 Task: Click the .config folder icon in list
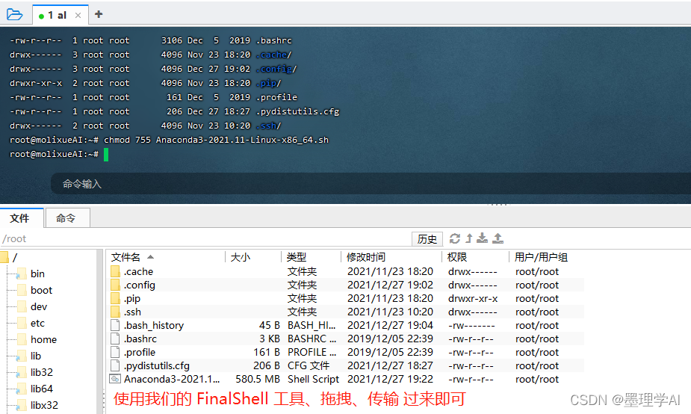[x=115, y=285]
